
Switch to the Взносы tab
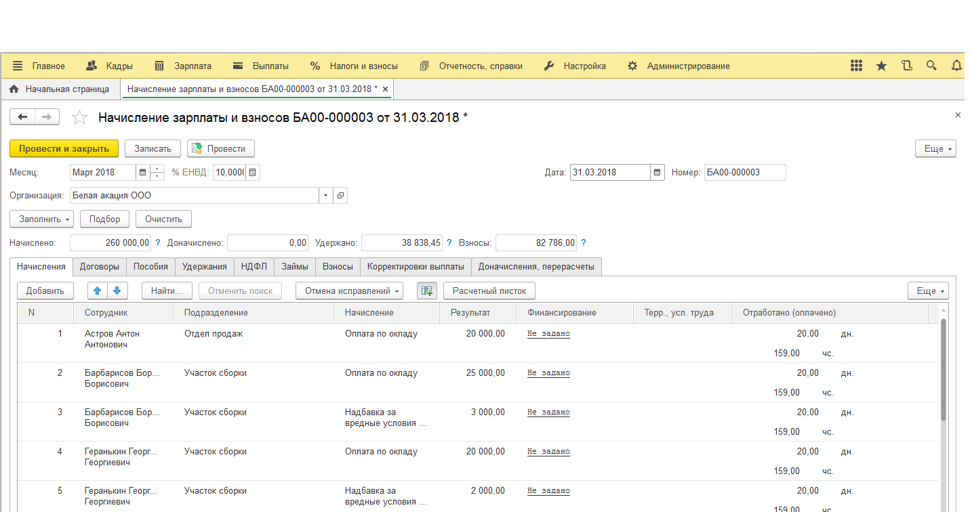tap(338, 266)
